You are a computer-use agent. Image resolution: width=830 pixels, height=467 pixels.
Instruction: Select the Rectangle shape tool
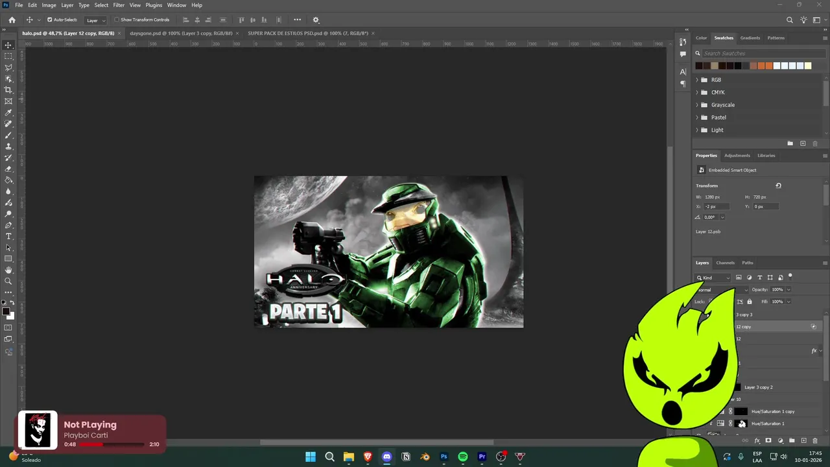click(8, 259)
